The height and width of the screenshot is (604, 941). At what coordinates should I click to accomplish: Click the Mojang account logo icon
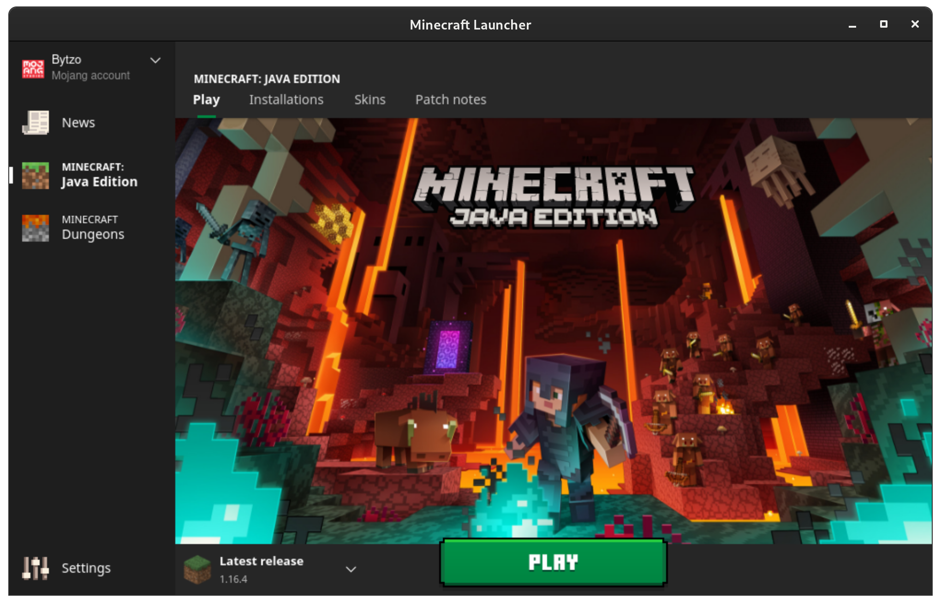[x=33, y=68]
